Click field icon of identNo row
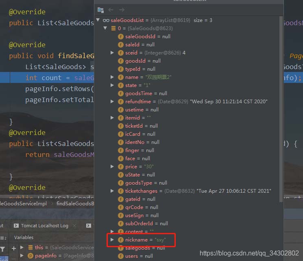303x261 pixels. click(x=120, y=142)
